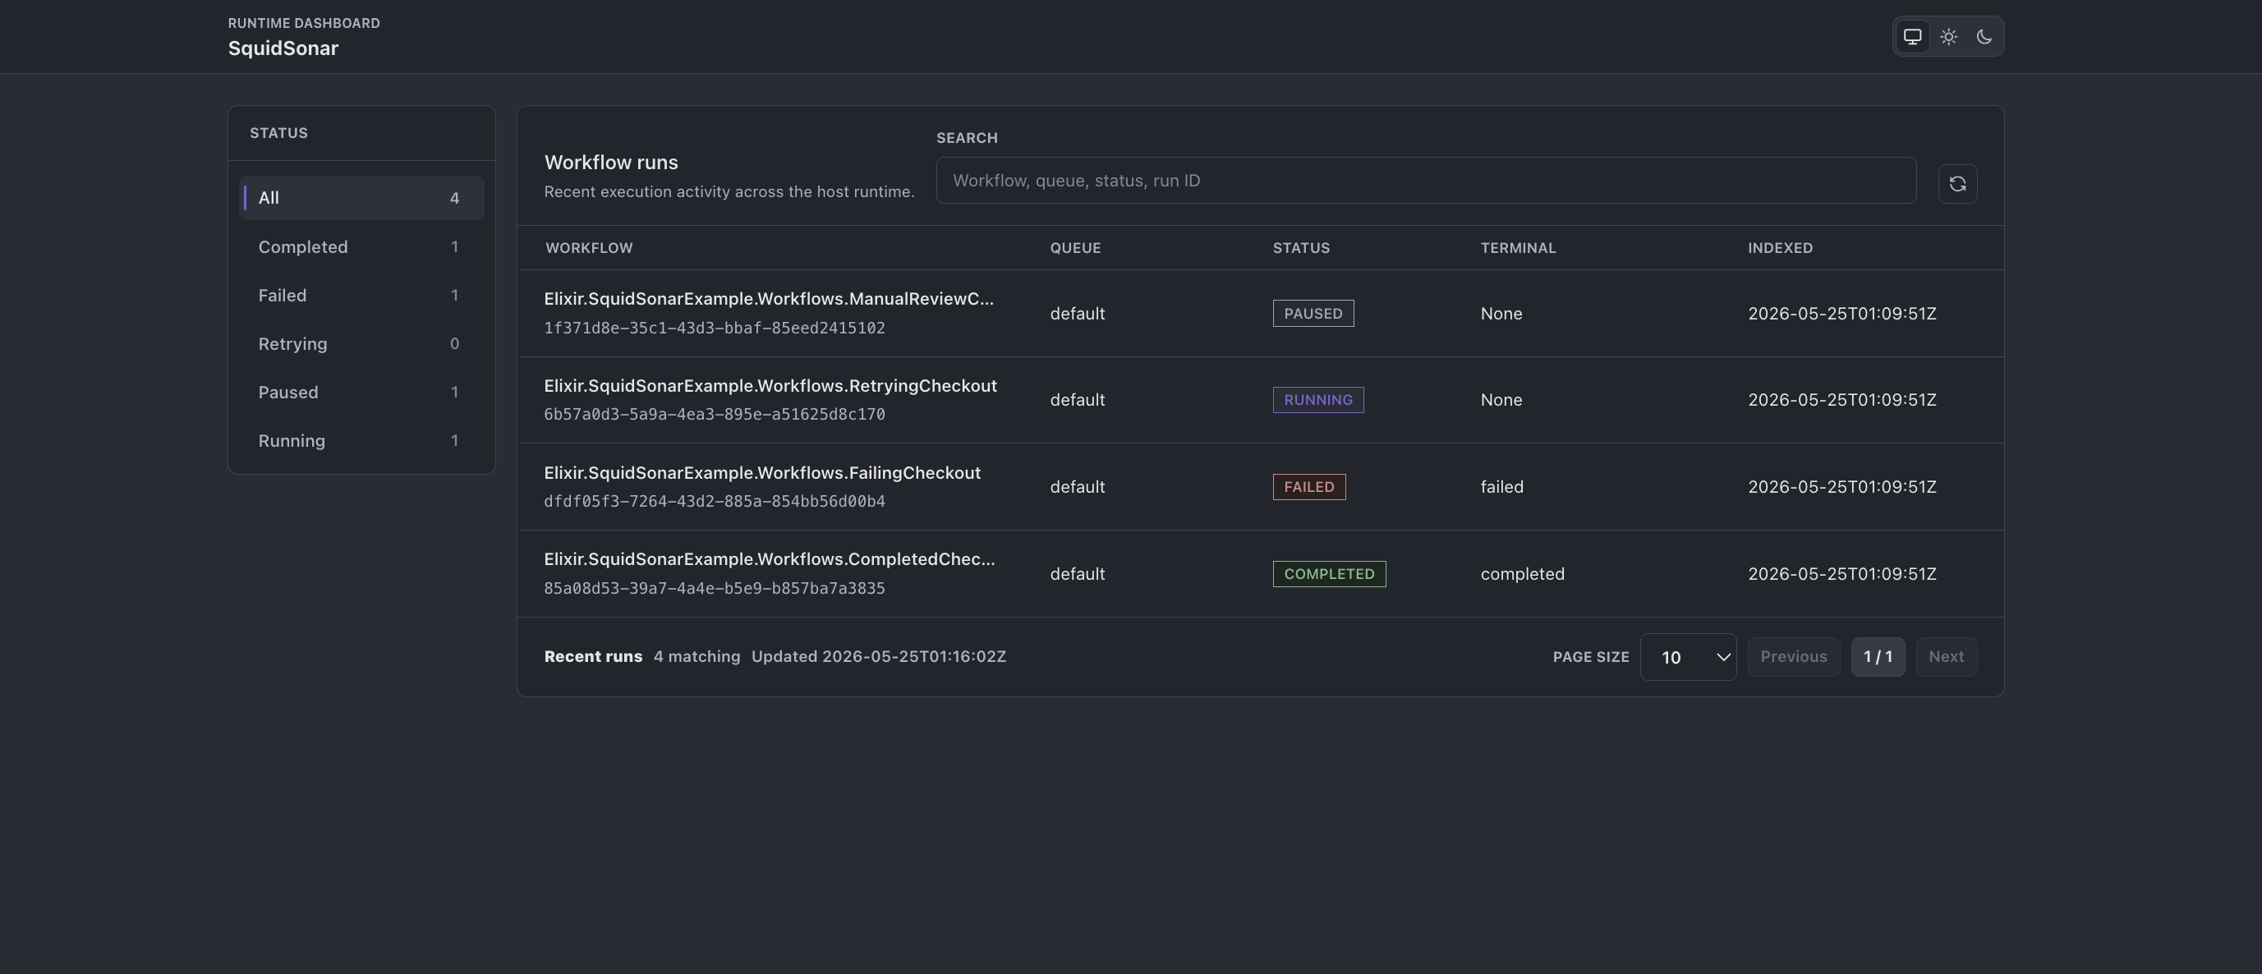This screenshot has width=2262, height=974.
Task: Open the FailingCheckout workflow run
Action: tap(762, 472)
